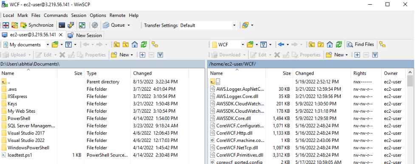Open local panel filter icon
The image size is (415, 164).
tap(68, 44)
